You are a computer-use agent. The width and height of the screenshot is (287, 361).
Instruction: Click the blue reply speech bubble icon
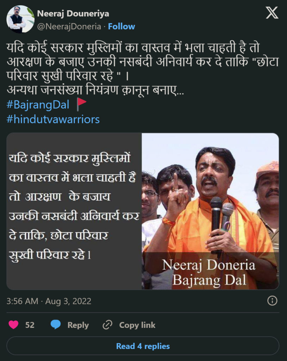(55, 325)
